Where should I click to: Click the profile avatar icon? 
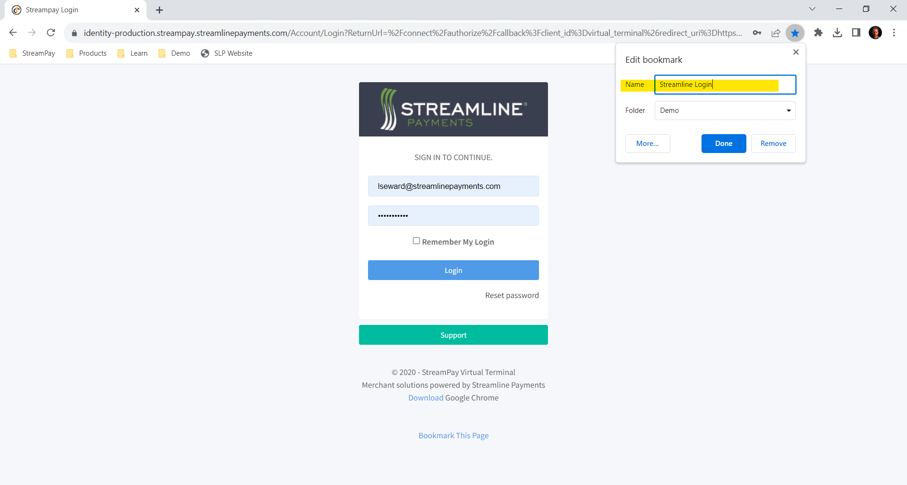[876, 33]
